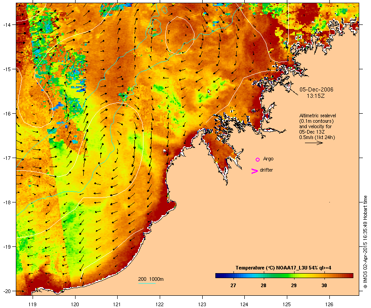
Task: Click the IMOS timestamp vertical text
Action: tap(365, 242)
